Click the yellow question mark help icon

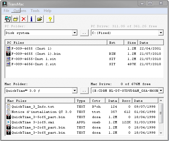coord(50,19)
